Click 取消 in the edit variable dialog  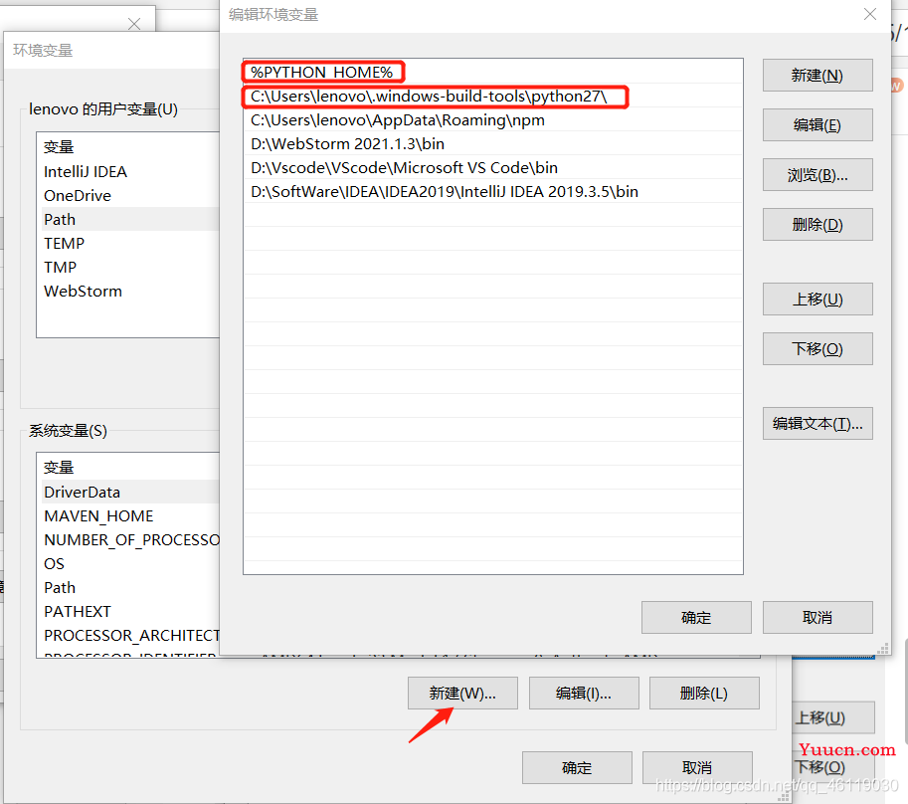click(x=817, y=618)
